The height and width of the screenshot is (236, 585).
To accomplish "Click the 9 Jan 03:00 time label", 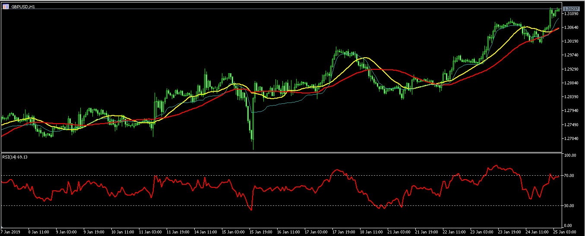I will tap(66, 232).
